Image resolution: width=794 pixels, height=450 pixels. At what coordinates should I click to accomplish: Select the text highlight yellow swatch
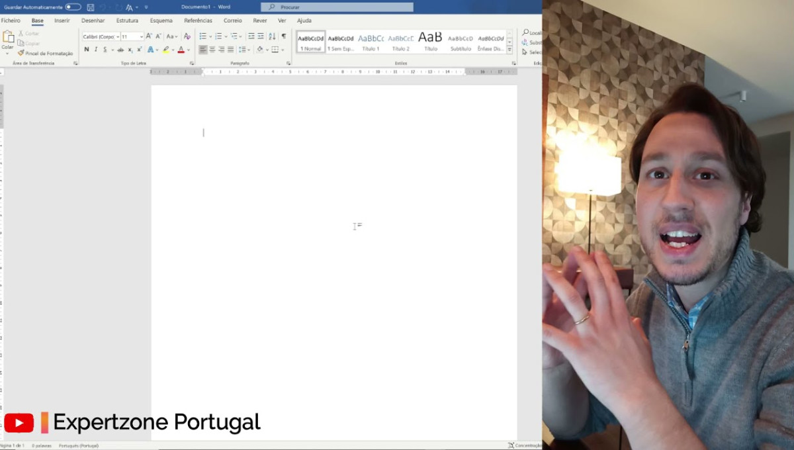point(165,49)
